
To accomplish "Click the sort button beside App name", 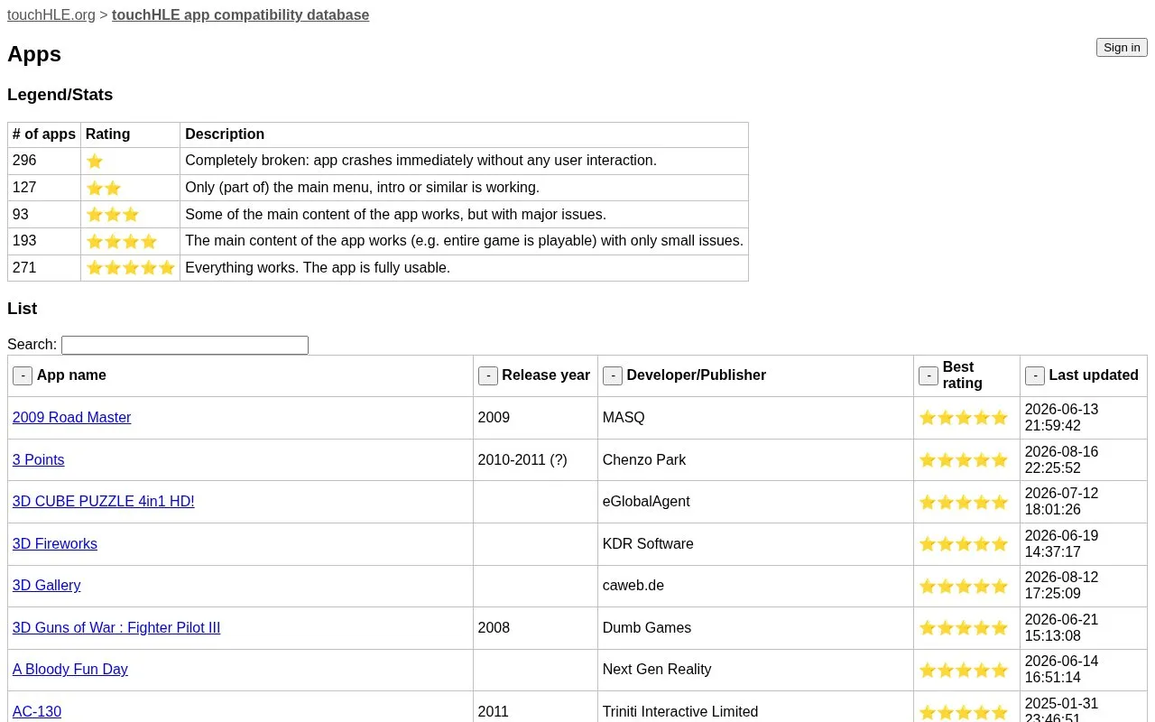I will [23, 375].
